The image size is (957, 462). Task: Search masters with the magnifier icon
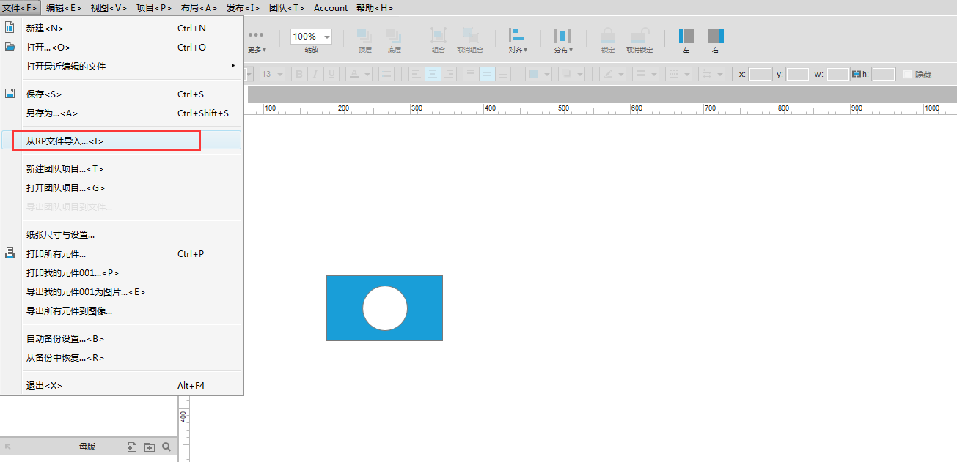[x=166, y=447]
